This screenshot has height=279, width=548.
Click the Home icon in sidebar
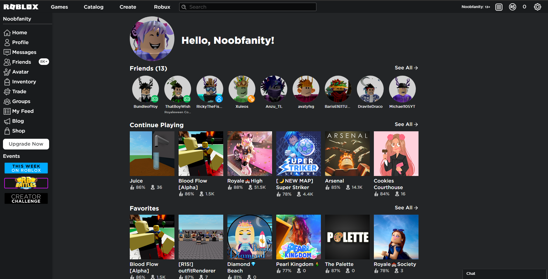coord(7,33)
